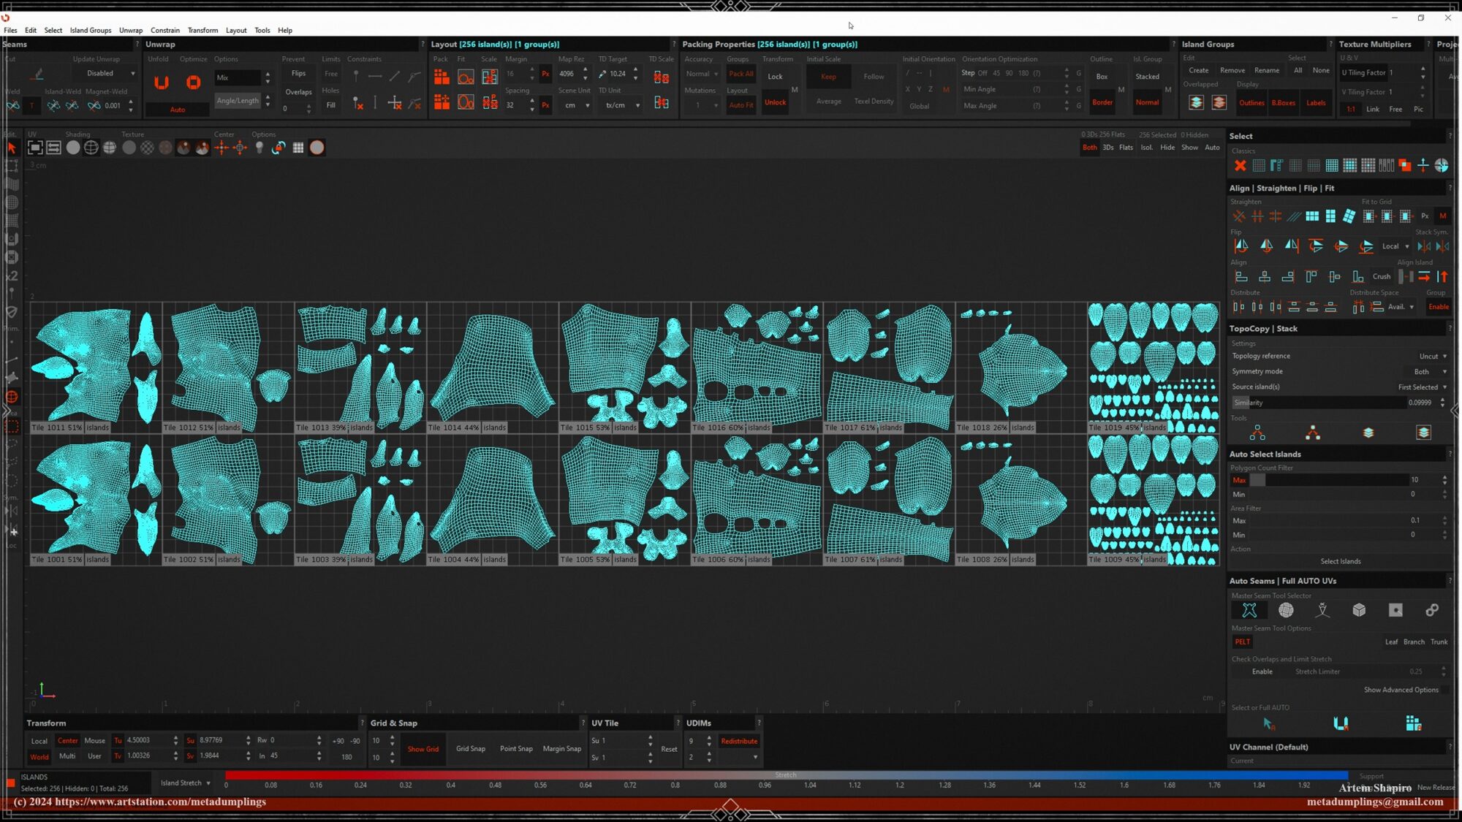Click the Unfold icon in Unwrap panel
1462x822 pixels.
[162, 83]
